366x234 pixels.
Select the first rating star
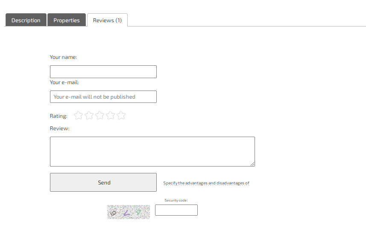[x=79, y=115]
